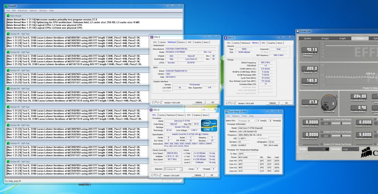
Task: Open the Window menu in Prime95
Action: [43, 10]
